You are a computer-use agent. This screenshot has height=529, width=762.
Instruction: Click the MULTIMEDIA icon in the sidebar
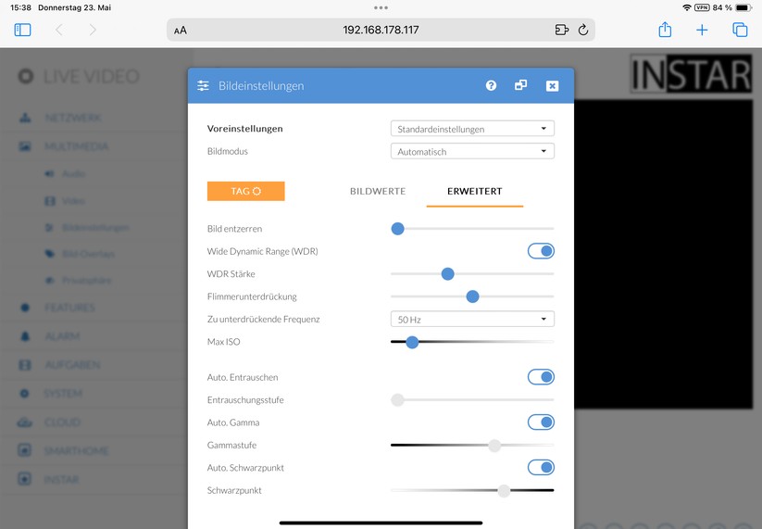point(25,146)
